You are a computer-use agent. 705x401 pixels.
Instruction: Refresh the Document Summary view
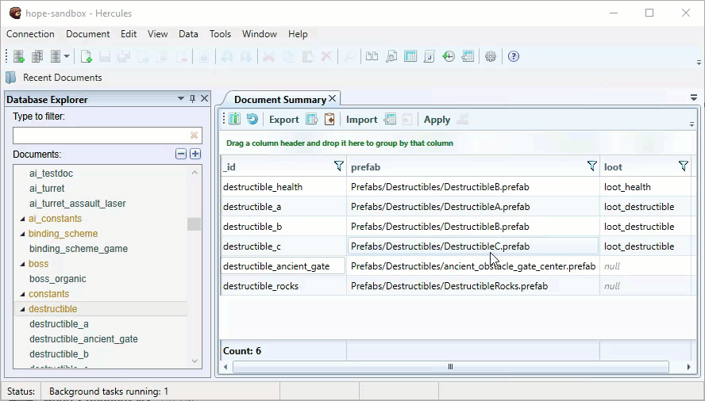[252, 119]
